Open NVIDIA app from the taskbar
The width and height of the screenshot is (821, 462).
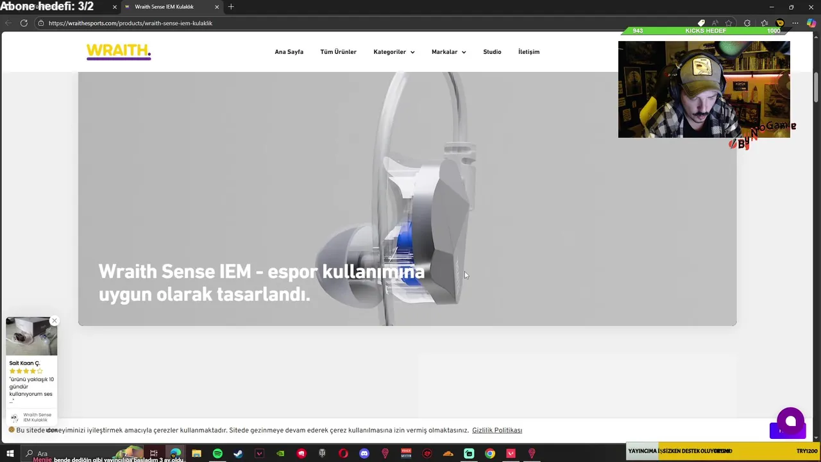[280, 454]
